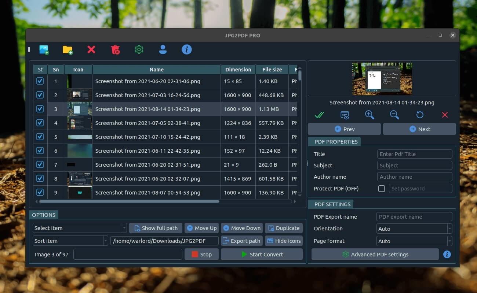The height and width of the screenshot is (293, 477).
Task: Open the Select Item dropdown
Action: 80,228
